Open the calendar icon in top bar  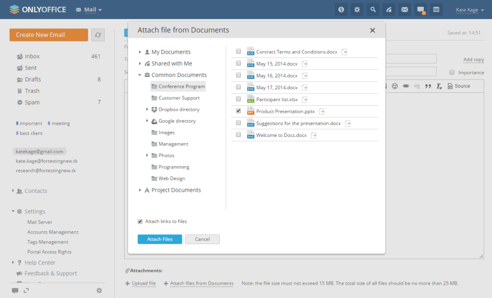click(x=436, y=9)
